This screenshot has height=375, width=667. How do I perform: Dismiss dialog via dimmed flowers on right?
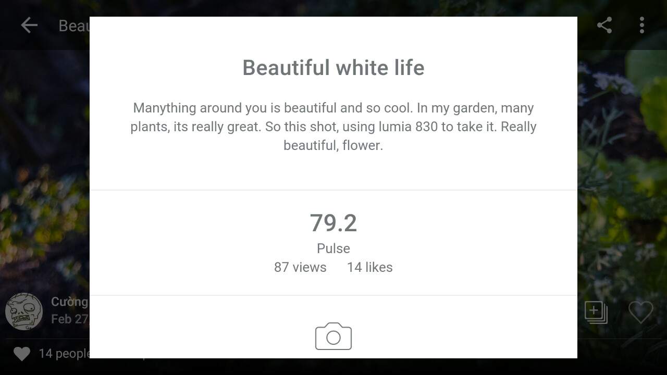pyautogui.click(x=622, y=172)
